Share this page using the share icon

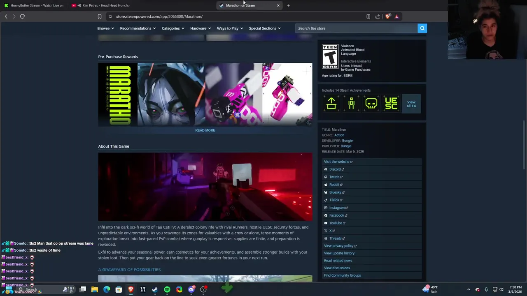(x=378, y=16)
